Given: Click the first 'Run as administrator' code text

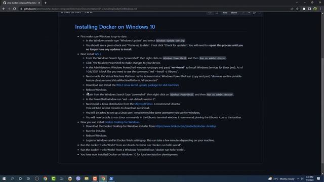Looking at the screenshot, I should [213, 58].
